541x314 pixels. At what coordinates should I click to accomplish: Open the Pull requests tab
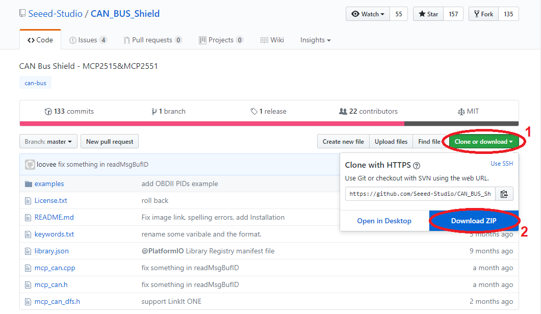[x=152, y=40]
